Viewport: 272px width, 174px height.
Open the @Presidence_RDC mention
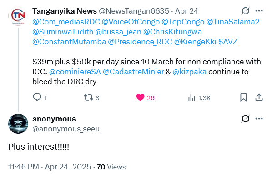[x=140, y=42]
